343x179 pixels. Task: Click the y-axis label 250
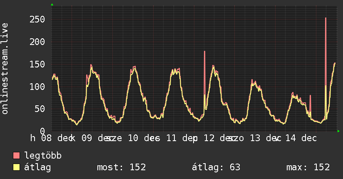(37, 19)
